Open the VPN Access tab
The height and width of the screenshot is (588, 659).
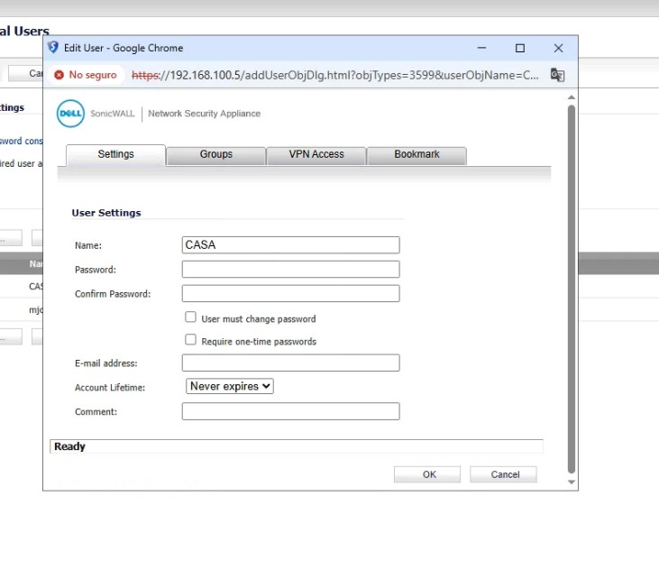pos(316,154)
